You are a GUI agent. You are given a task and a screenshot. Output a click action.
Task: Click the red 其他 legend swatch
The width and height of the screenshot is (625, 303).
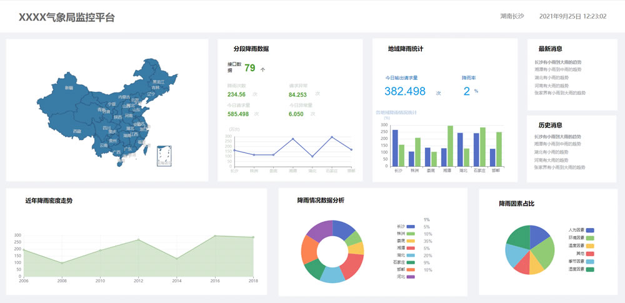(x=589, y=254)
